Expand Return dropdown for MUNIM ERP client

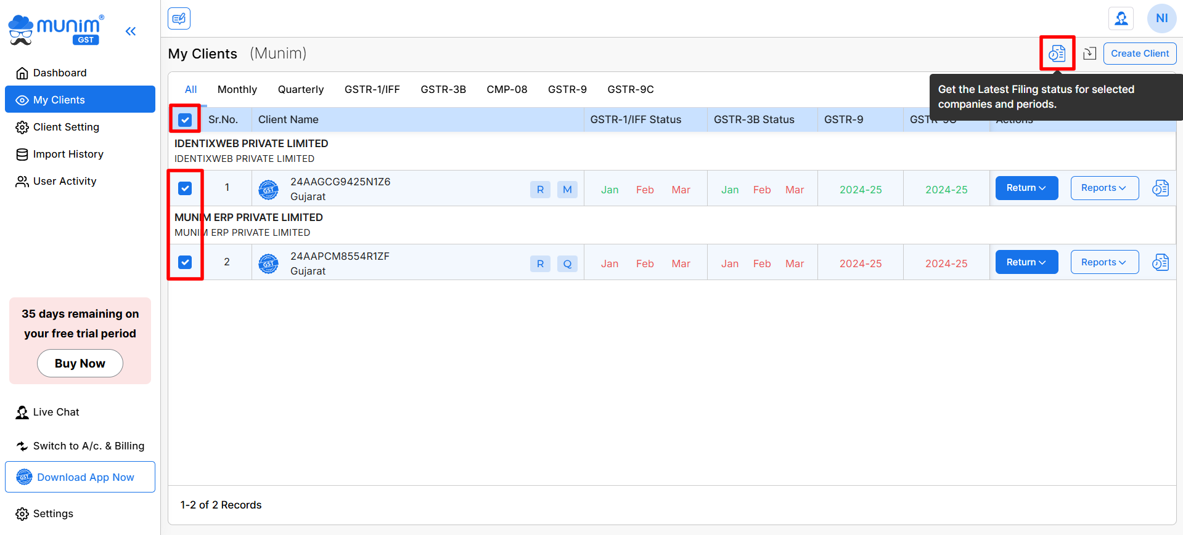pyautogui.click(x=1026, y=263)
